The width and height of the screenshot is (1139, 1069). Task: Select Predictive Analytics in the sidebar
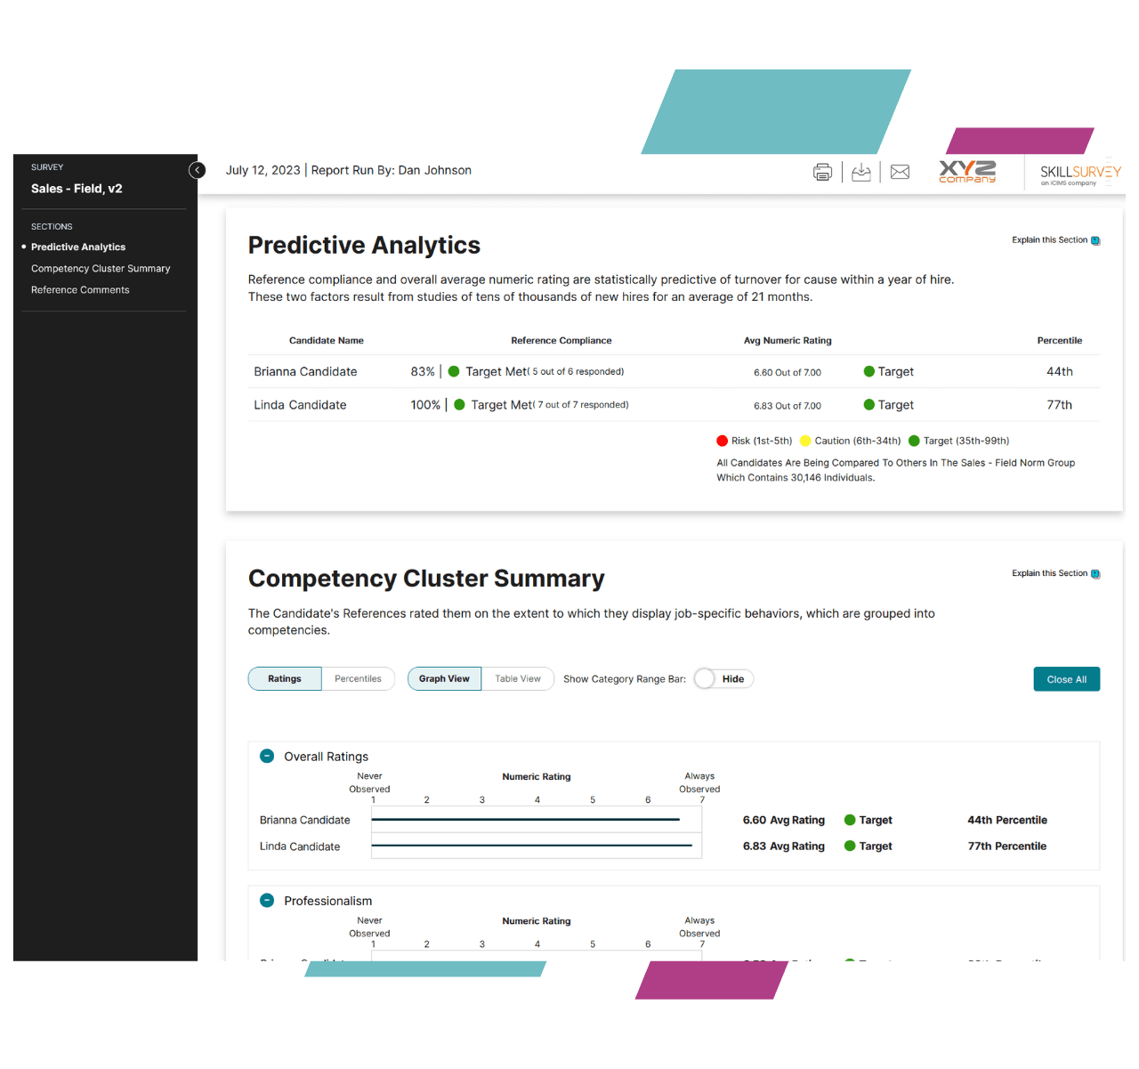(78, 247)
